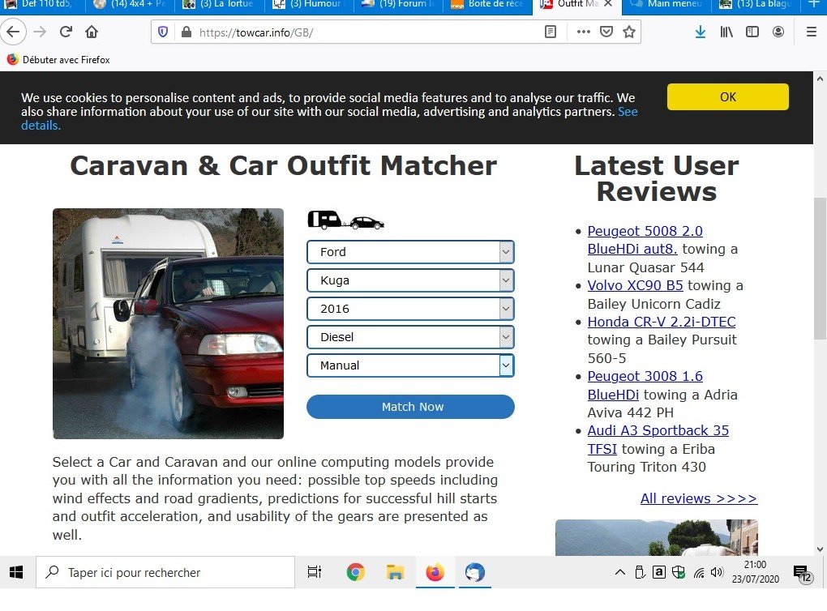Open Firefox account icon
Viewport: 827px width, 611px height.
778,32
